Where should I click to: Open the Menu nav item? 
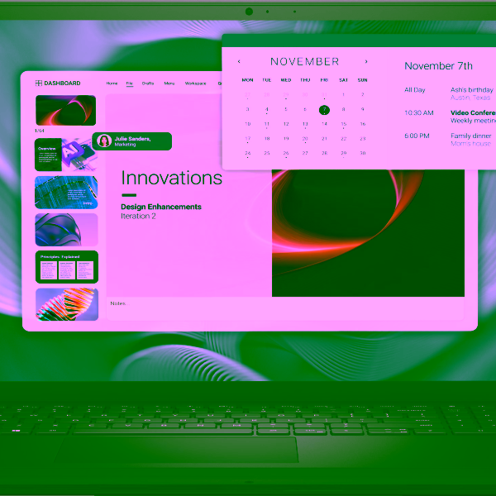[169, 83]
